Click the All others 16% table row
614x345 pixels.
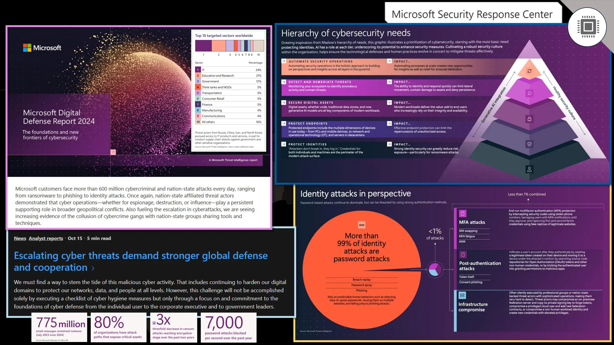point(229,122)
